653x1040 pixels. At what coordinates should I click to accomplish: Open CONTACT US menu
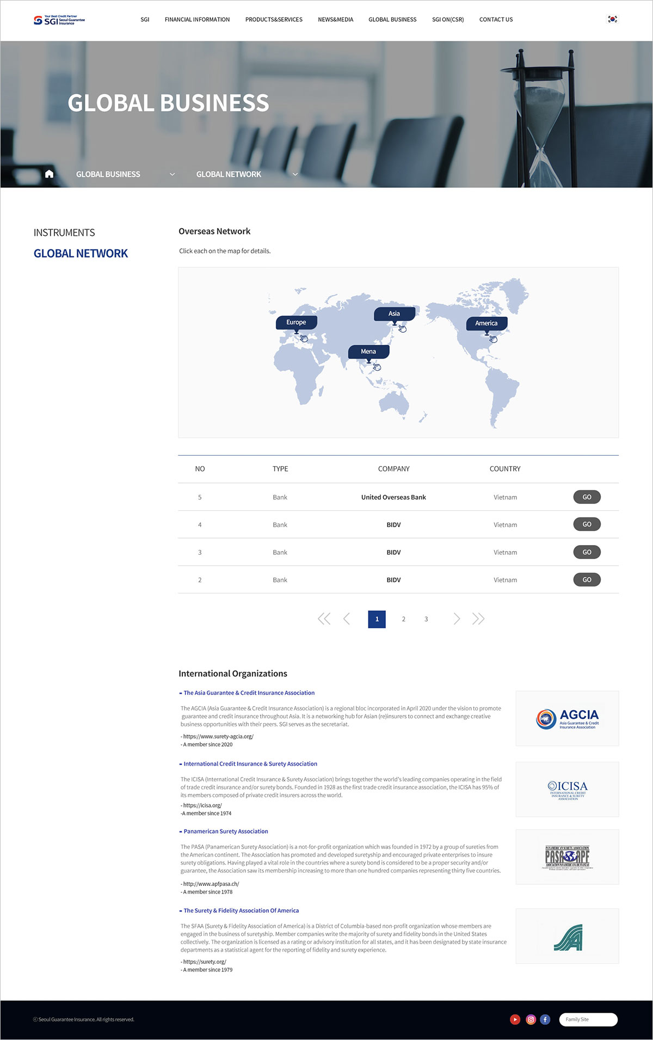(x=496, y=20)
